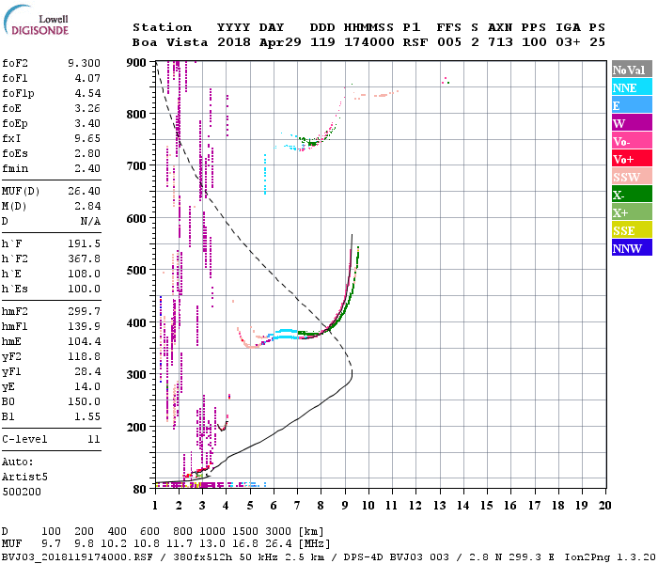Click the AXN value 713
Screen dimensions: 658x564
coord(500,42)
